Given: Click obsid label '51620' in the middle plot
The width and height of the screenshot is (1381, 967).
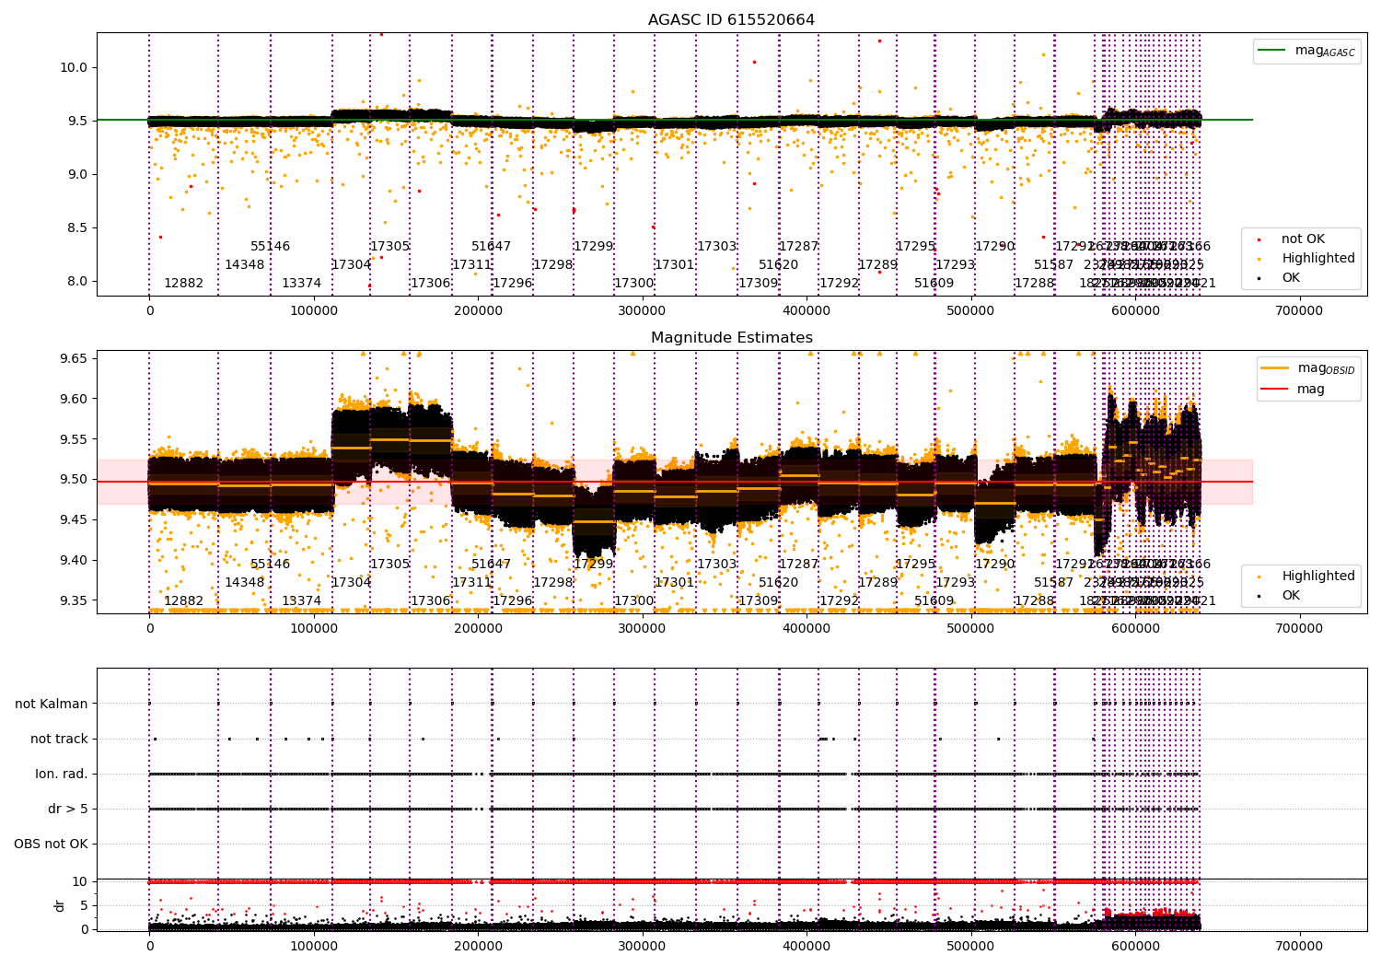Looking at the screenshot, I should pyautogui.click(x=779, y=583).
